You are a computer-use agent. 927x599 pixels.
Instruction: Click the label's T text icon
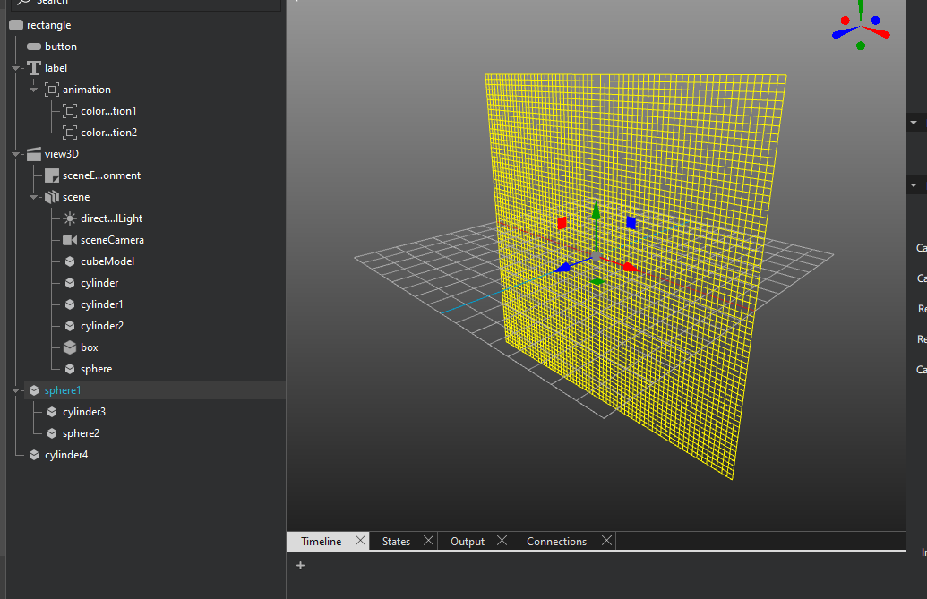tap(34, 68)
